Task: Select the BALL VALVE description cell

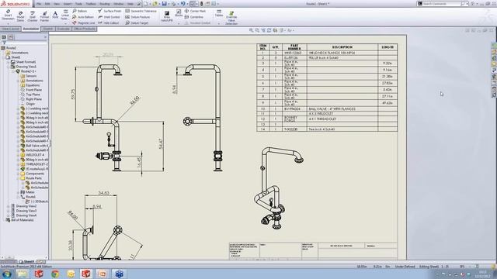Action: [x=342, y=108]
